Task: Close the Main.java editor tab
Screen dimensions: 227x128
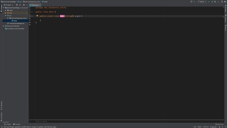Action: tap(40, 5)
